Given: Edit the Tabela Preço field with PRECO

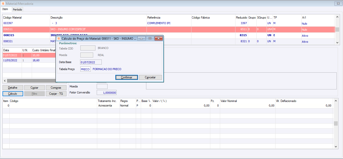Looking at the screenshot, I should [x=85, y=69].
